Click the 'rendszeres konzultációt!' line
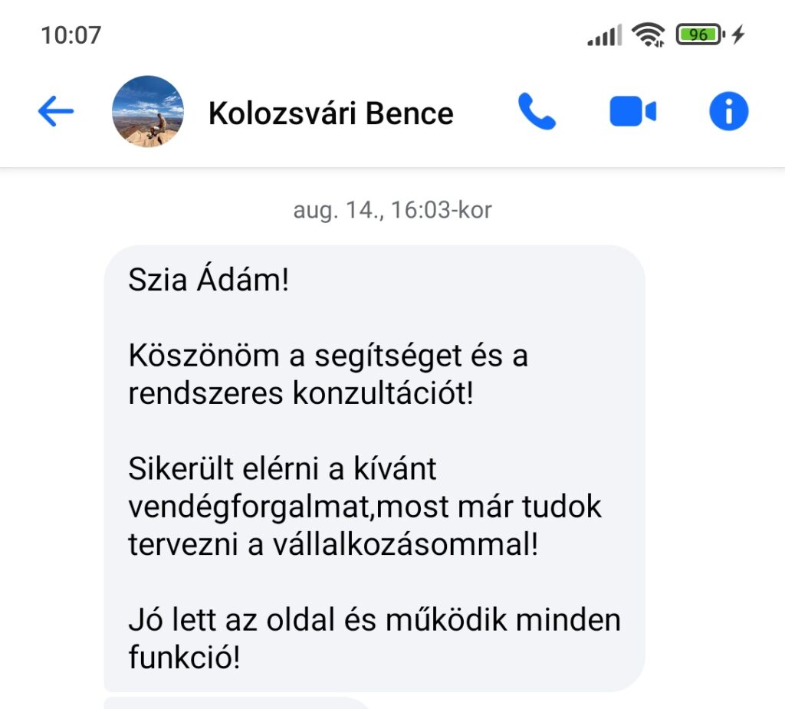The image size is (785, 709). coord(301,393)
